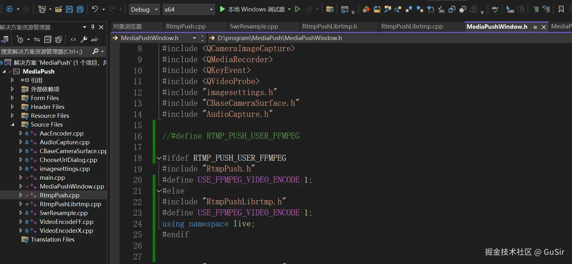Click the Preview Selected Items icon
This screenshot has height=264, width=572.
95,39
